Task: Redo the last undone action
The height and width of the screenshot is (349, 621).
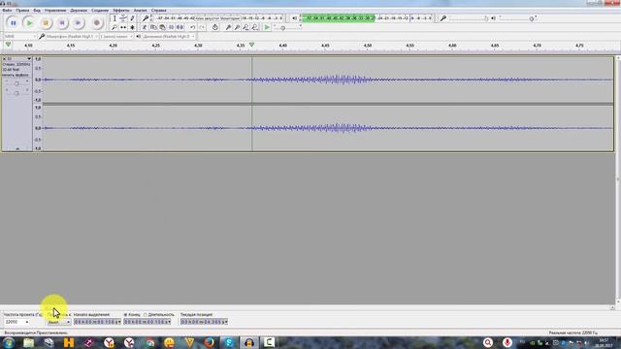Action: coord(202,27)
